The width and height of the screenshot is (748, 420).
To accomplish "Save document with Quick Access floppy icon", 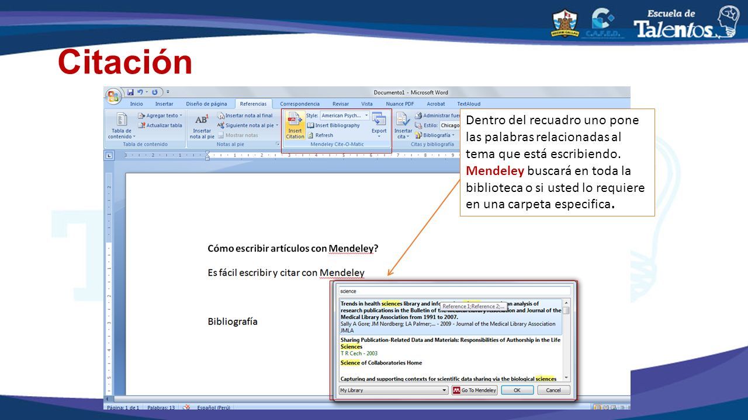I will pos(130,92).
